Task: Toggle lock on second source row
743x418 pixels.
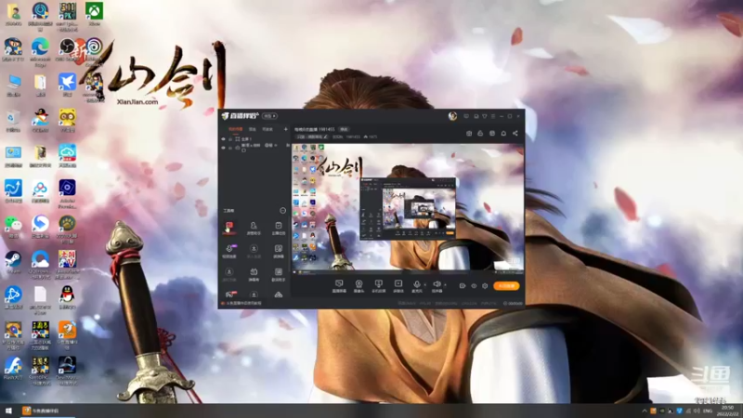Action: click(230, 148)
